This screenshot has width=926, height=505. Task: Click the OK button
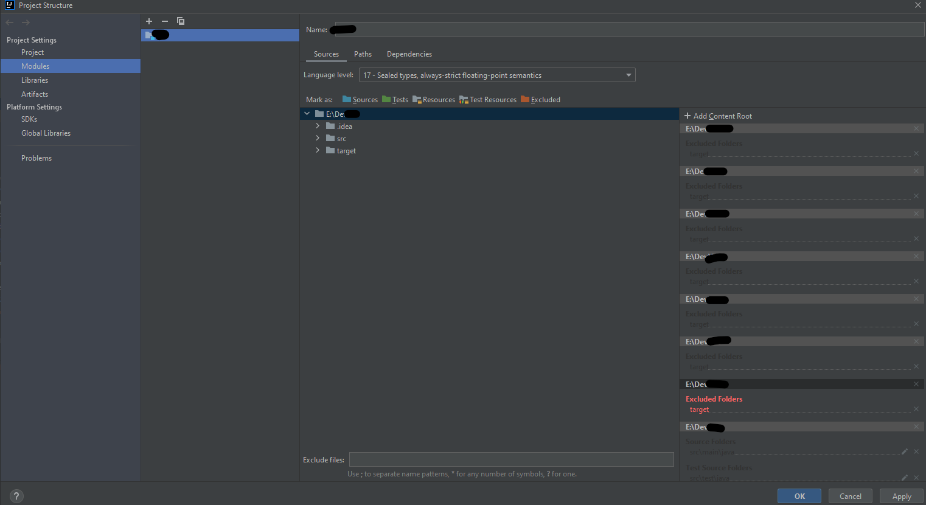click(x=799, y=496)
